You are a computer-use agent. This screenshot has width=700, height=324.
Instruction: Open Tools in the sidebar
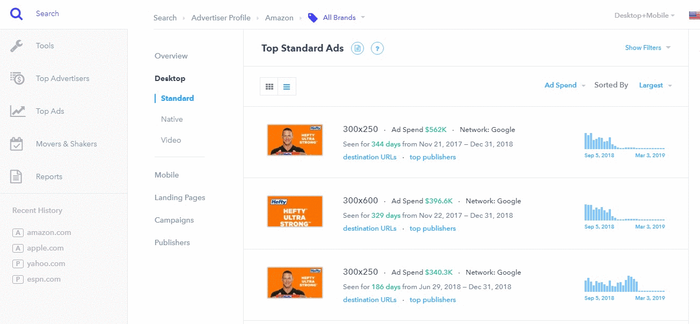click(45, 46)
